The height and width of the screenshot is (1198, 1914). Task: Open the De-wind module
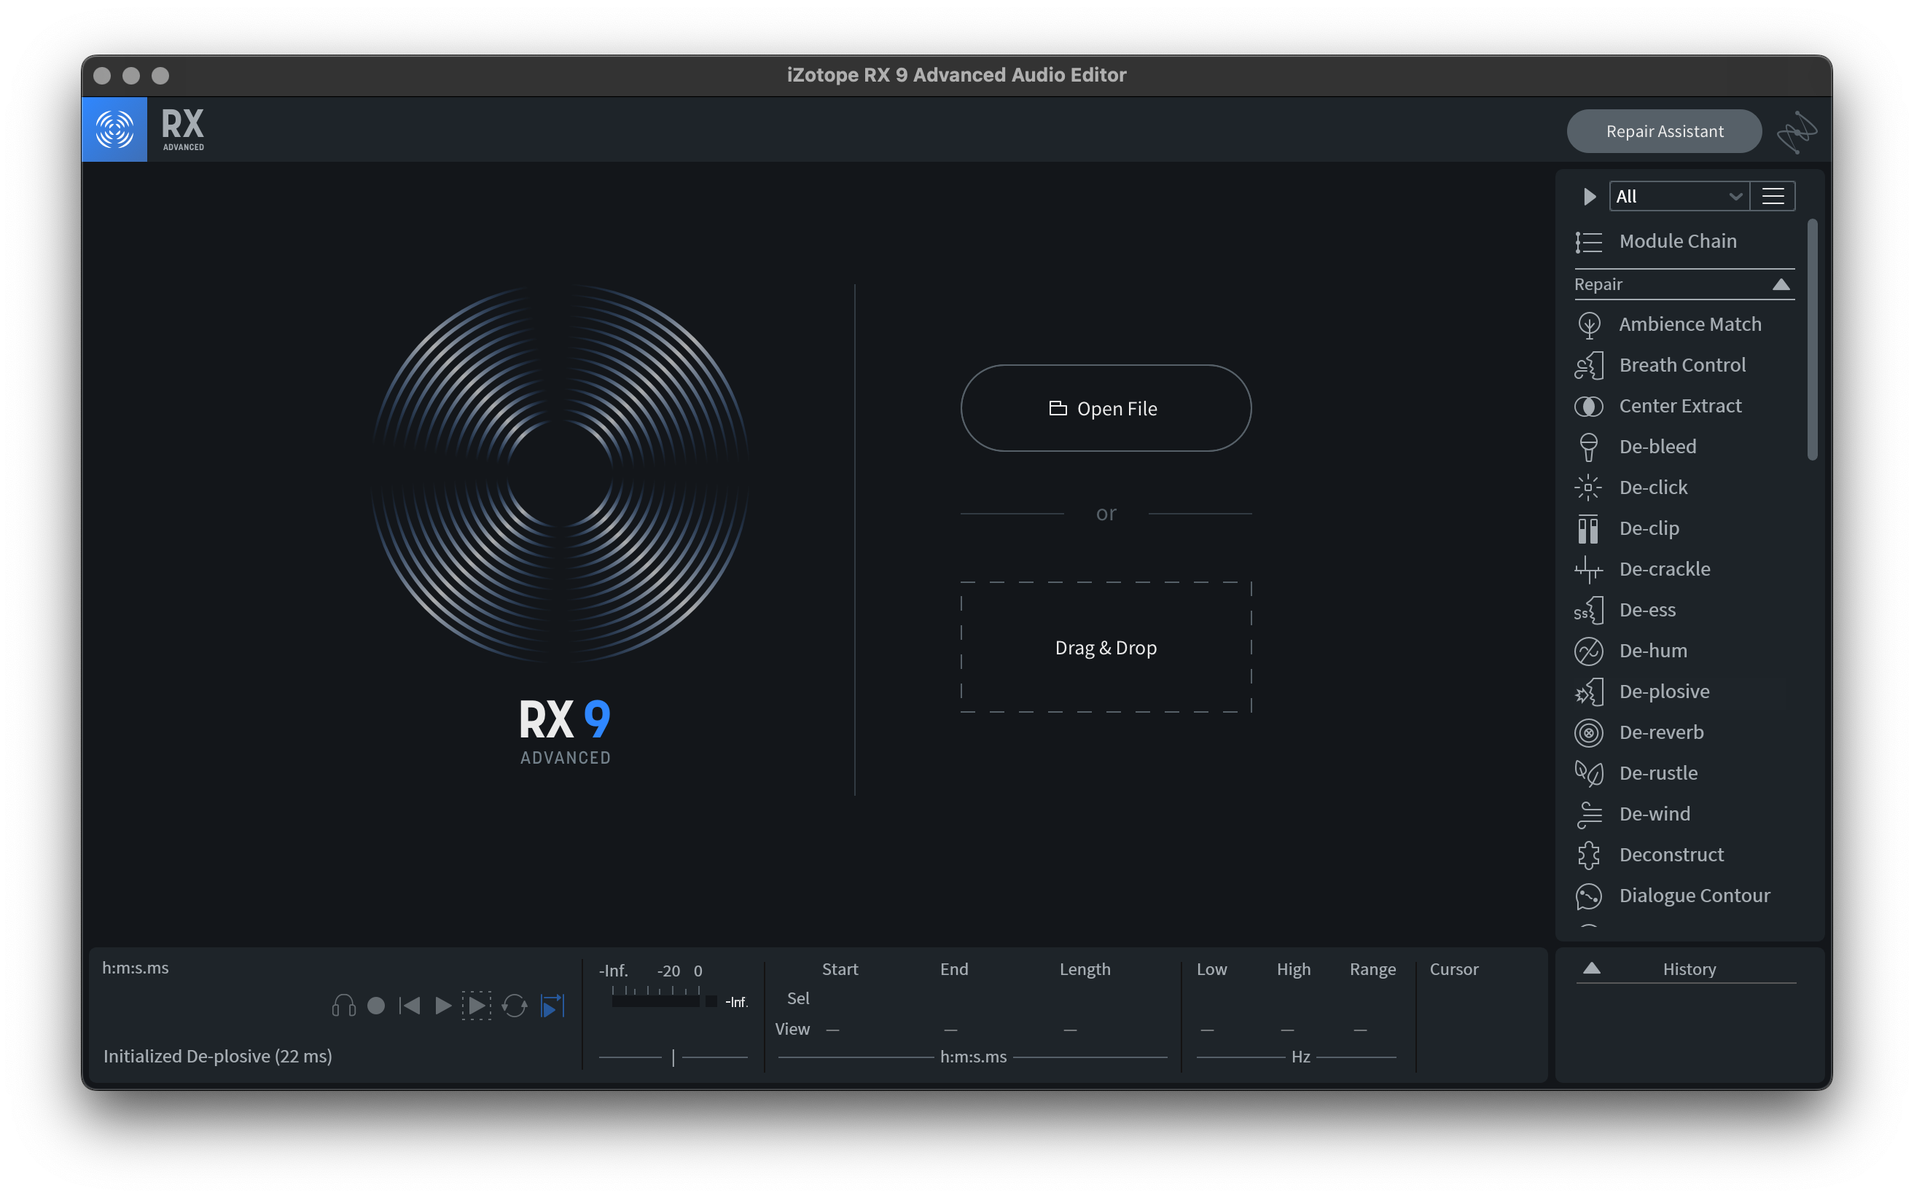tap(1654, 814)
